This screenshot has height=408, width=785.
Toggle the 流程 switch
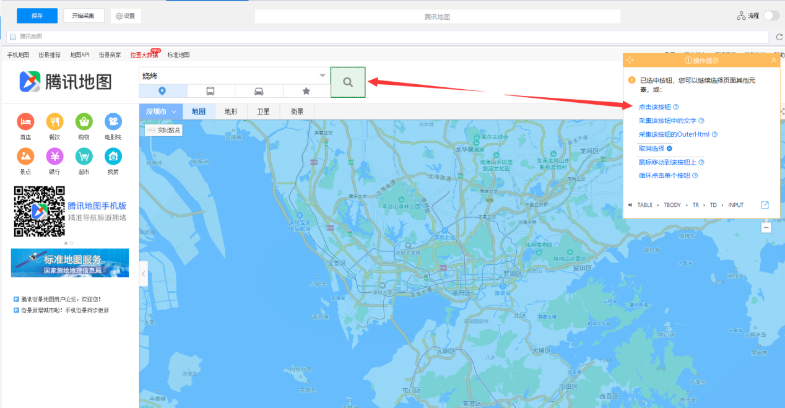[x=771, y=15]
